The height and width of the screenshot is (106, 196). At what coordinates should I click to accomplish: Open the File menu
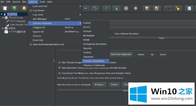2,2
